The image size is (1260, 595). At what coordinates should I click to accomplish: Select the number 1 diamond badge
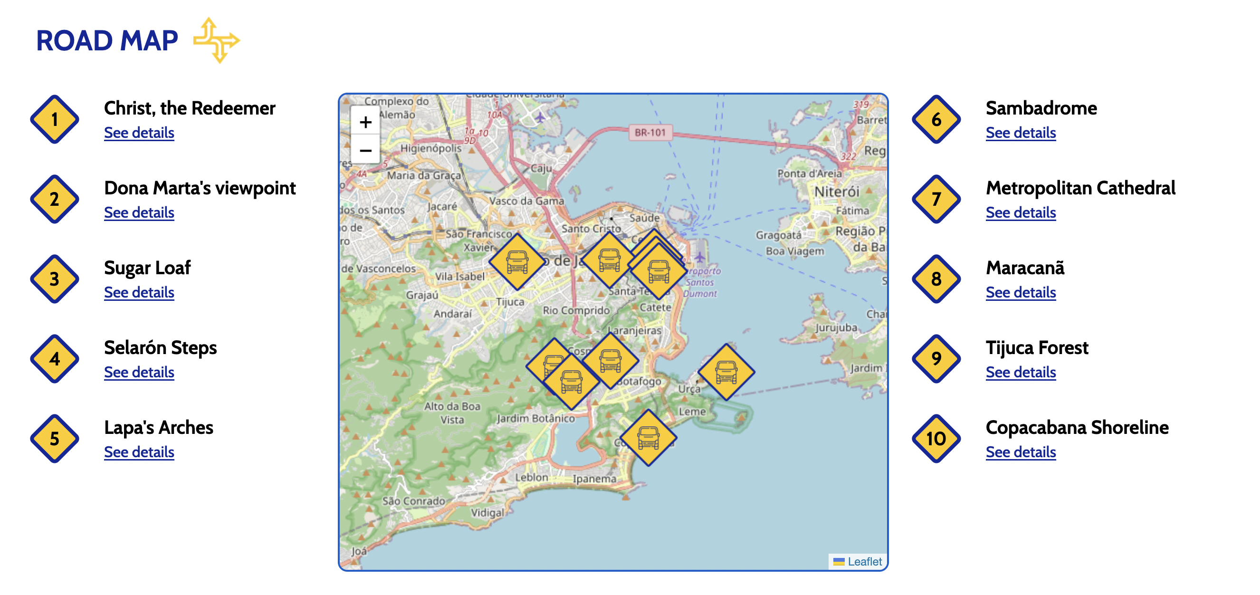coord(55,119)
